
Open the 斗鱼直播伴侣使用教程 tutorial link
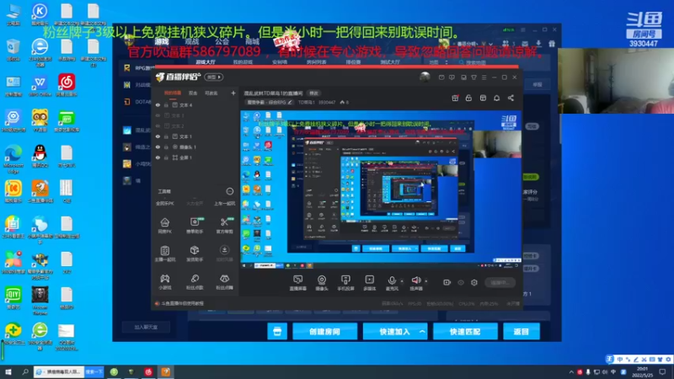tap(183, 303)
